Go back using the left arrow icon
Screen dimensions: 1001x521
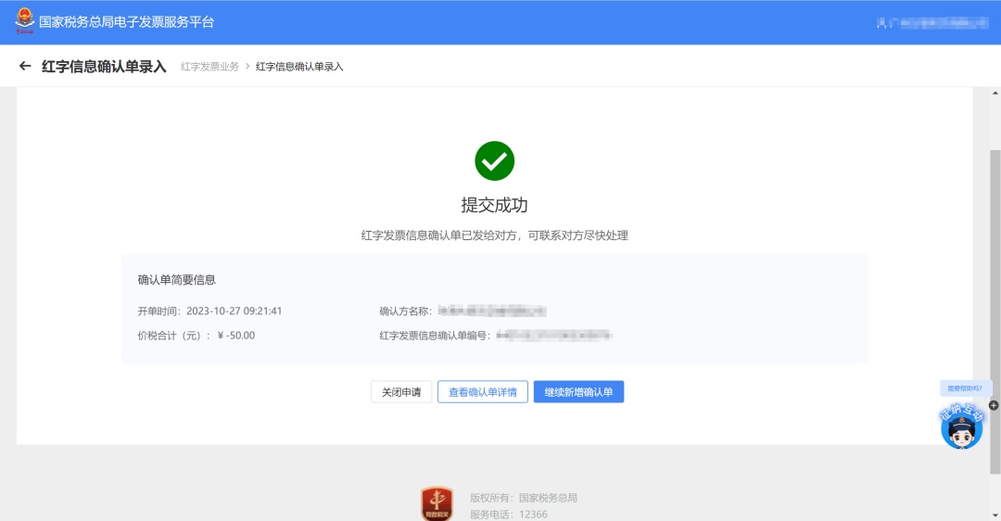[x=25, y=66]
